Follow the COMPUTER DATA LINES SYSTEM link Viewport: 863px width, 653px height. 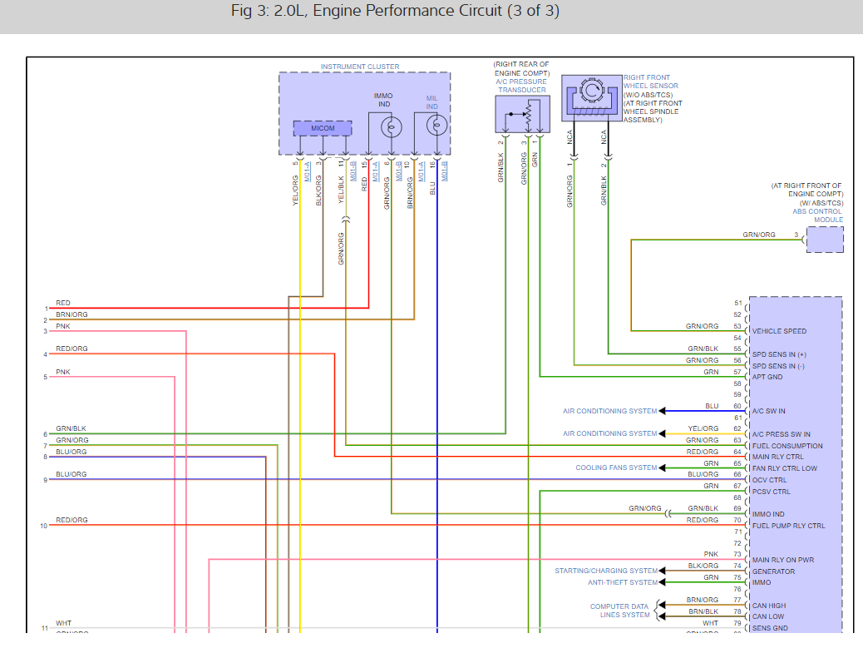pos(619,611)
